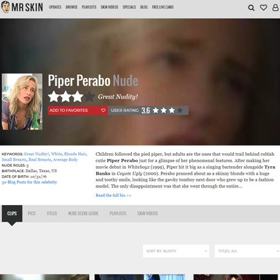
Task: Switch to the Titles tab
Action: coord(52,214)
